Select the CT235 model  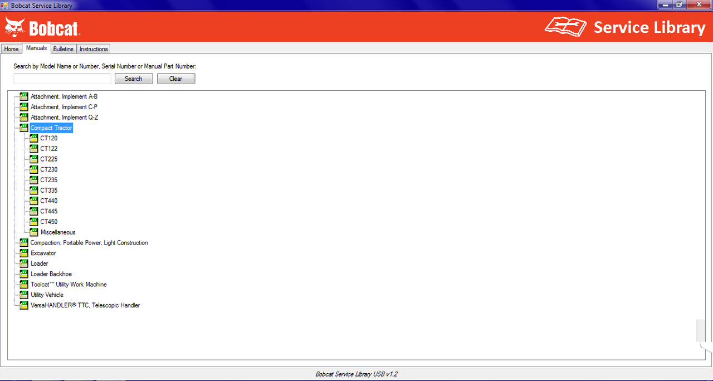click(49, 180)
